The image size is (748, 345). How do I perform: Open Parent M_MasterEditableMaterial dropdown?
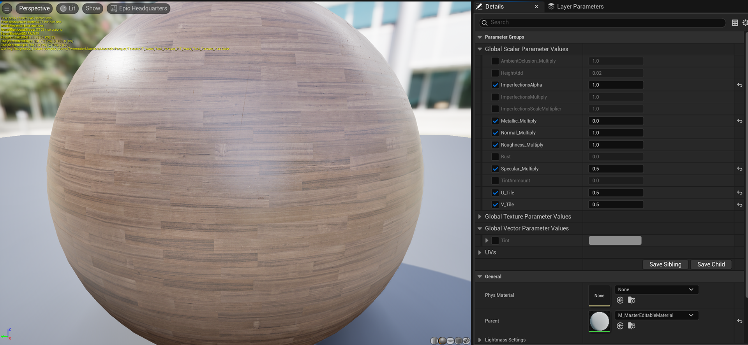click(656, 315)
